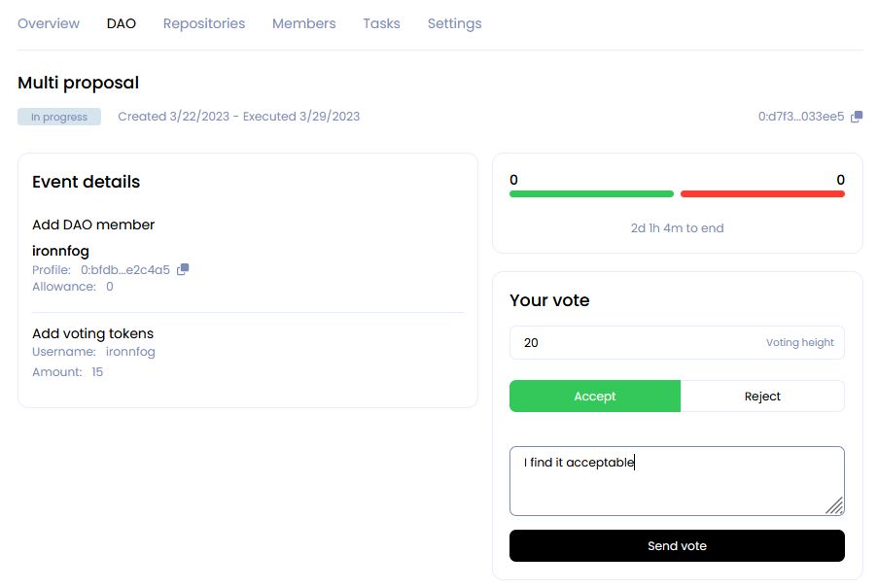Image resolution: width=878 pixels, height=588 pixels.
Task: Go to the Repositories tab
Action: click(x=204, y=23)
